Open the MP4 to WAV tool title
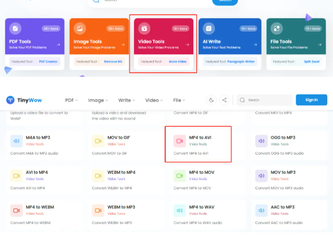The width and height of the screenshot is (333, 246). click(x=202, y=207)
